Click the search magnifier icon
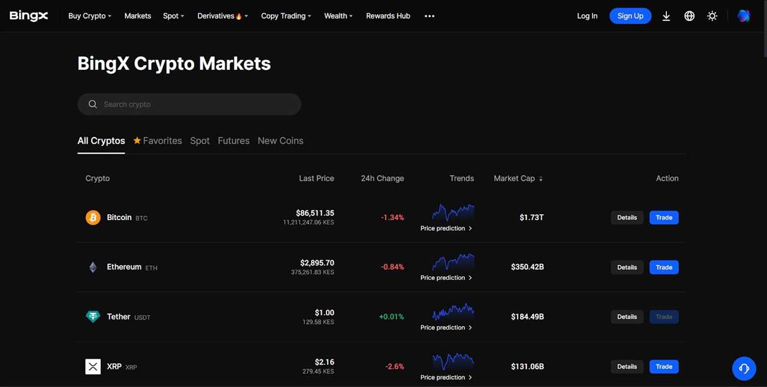This screenshot has height=387, width=767. coord(93,104)
